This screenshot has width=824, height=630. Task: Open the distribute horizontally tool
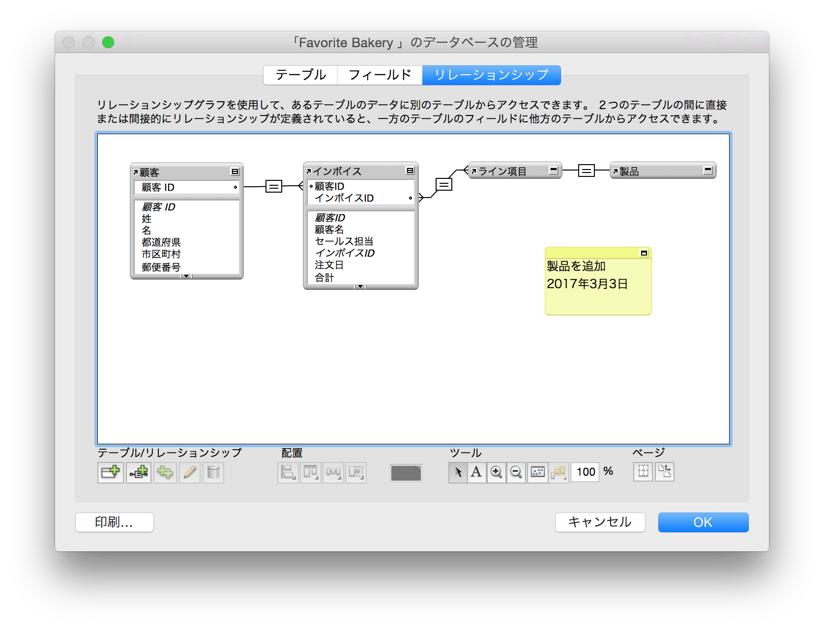333,473
